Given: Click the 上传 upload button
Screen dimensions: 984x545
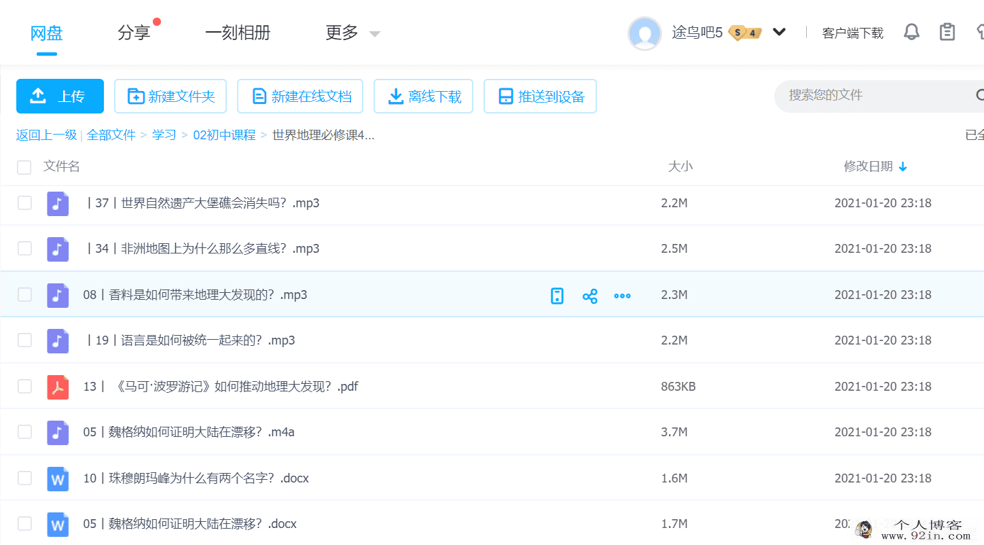Looking at the screenshot, I should [60, 96].
